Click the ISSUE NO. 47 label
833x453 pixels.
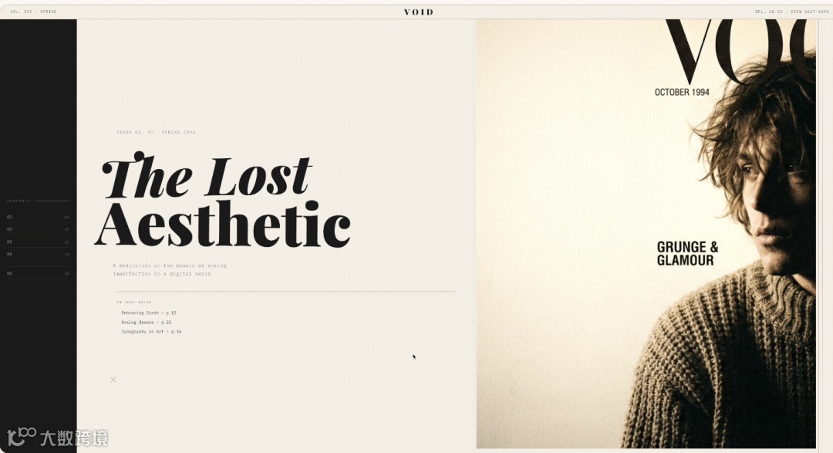(x=156, y=132)
